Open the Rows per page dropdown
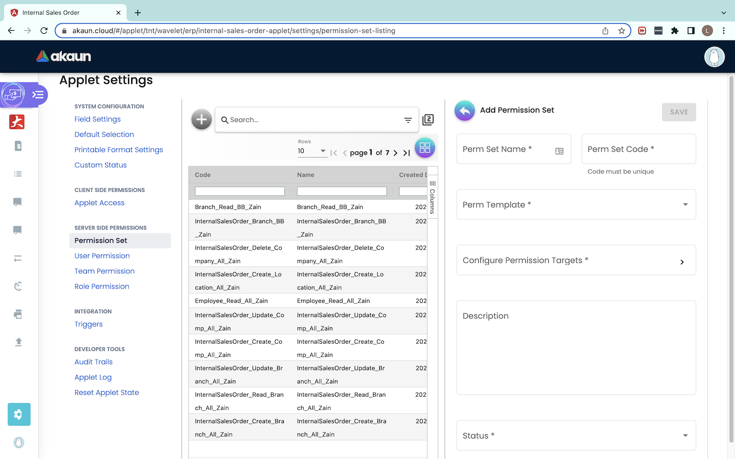Image resolution: width=735 pixels, height=459 pixels. [x=312, y=151]
